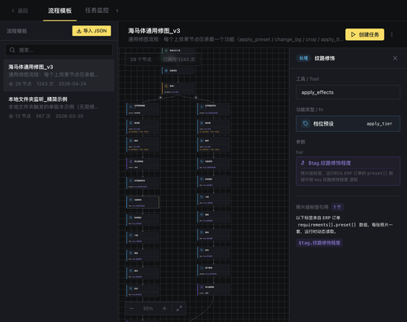Click the 创建任务 button
This screenshot has width=407, height=322.
365,34
